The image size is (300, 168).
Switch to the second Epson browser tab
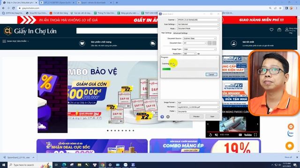57,3
